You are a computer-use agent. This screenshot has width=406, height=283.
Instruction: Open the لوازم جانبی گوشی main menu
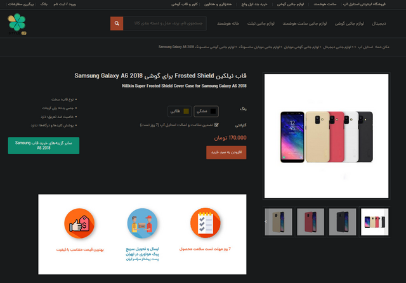click(x=349, y=23)
